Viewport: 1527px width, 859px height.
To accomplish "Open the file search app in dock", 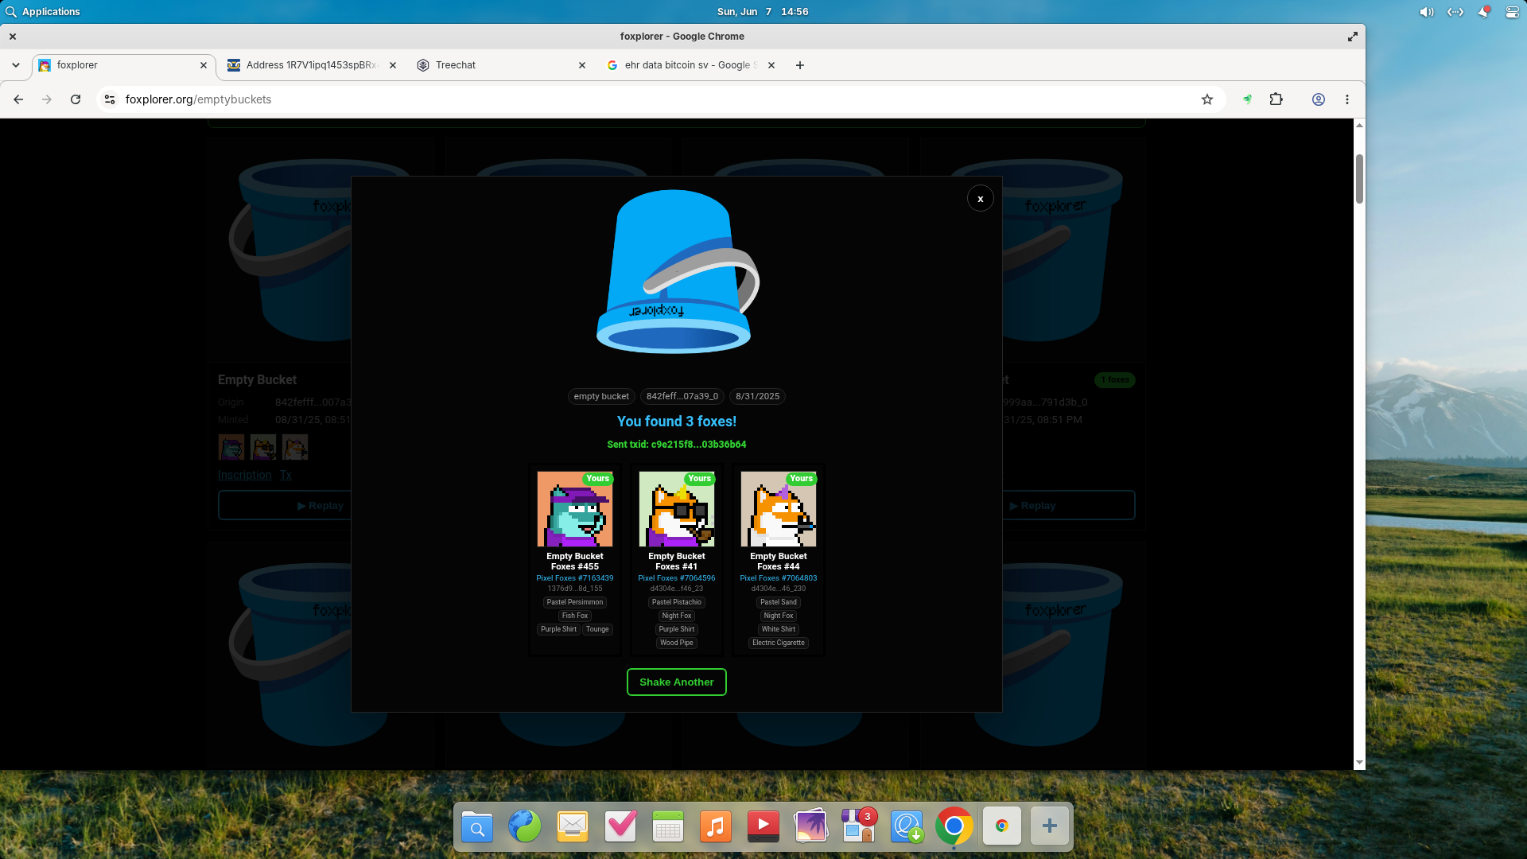I will click(477, 827).
